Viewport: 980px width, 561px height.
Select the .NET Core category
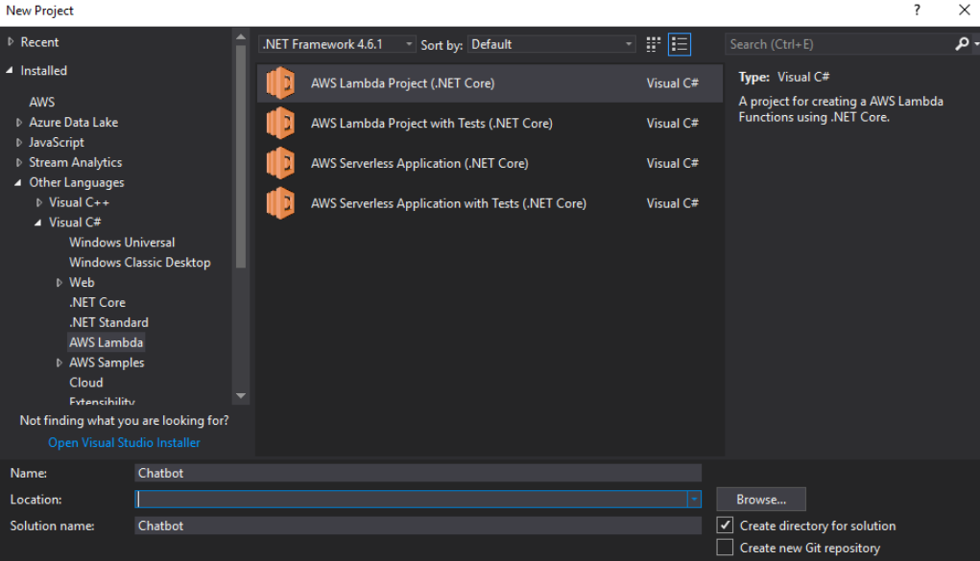pyautogui.click(x=98, y=302)
